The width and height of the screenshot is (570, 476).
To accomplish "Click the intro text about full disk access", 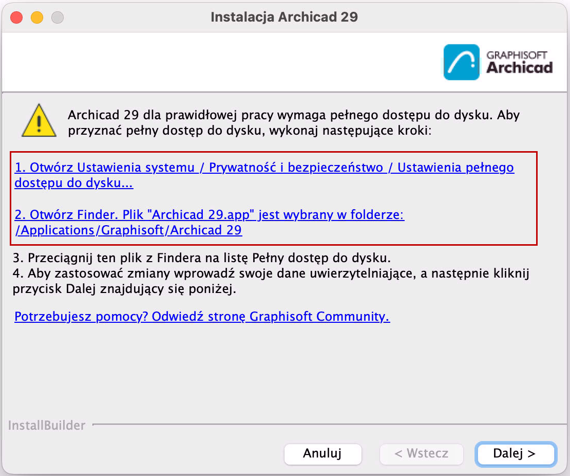I will [294, 123].
